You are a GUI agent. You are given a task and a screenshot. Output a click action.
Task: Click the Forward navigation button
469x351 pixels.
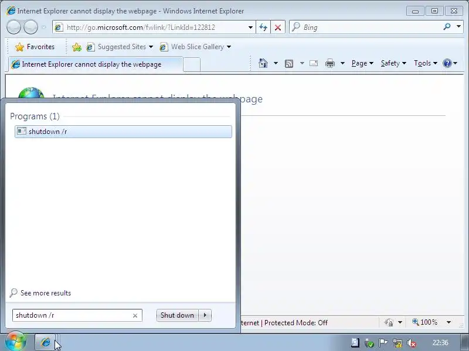[x=30, y=27]
